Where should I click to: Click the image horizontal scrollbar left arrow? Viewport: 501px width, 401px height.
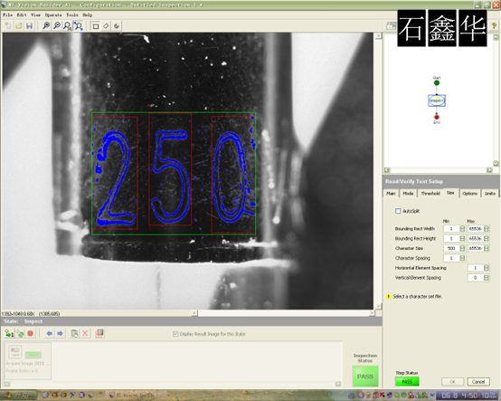point(194,313)
